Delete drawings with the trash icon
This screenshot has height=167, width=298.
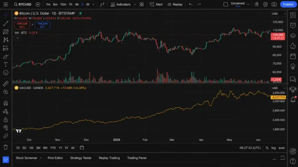(x=6, y=147)
